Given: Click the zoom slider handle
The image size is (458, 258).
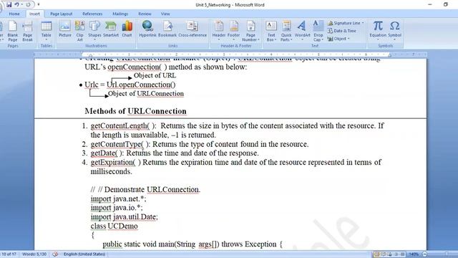Looking at the screenshot, I should [x=447, y=254].
